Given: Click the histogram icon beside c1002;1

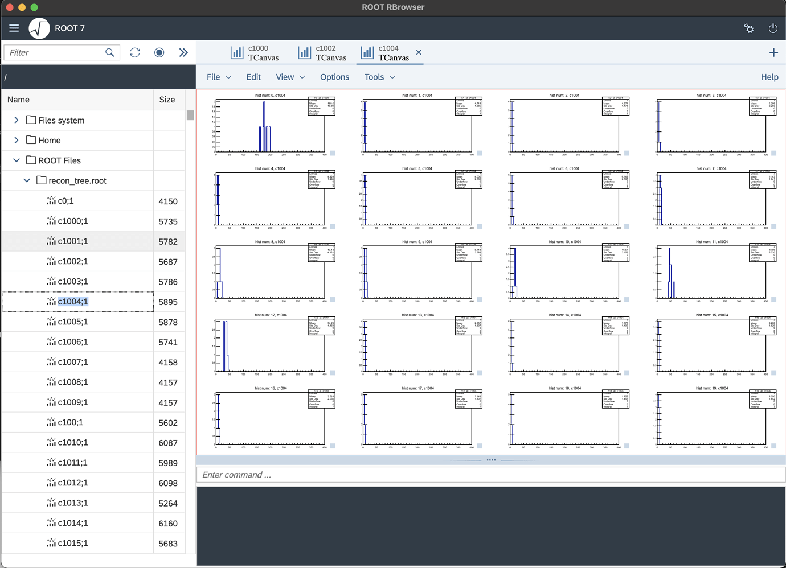Looking at the screenshot, I should click(51, 261).
